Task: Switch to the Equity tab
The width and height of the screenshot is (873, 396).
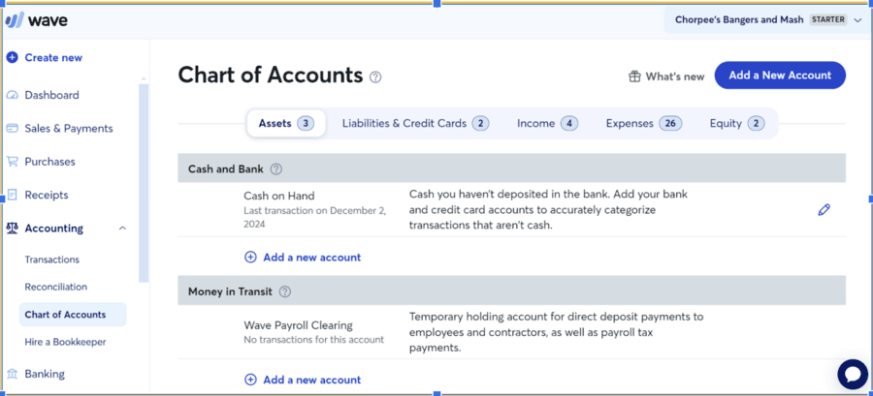Action: (736, 123)
